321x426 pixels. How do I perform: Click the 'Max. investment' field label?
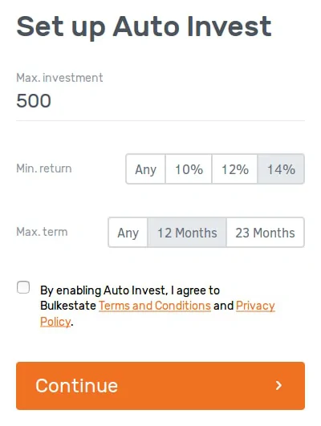click(x=59, y=78)
